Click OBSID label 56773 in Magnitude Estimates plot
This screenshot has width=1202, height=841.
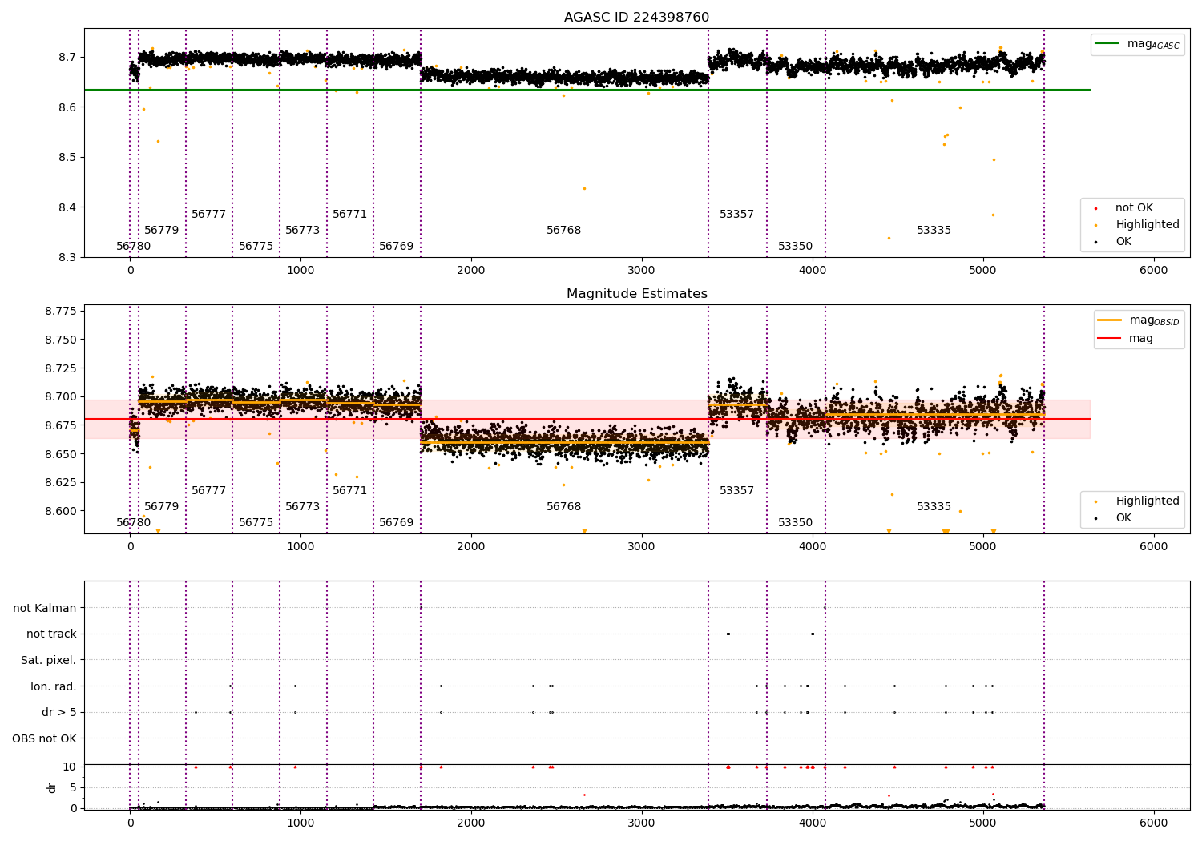click(302, 507)
